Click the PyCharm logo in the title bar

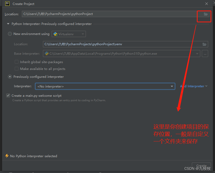[7, 4]
